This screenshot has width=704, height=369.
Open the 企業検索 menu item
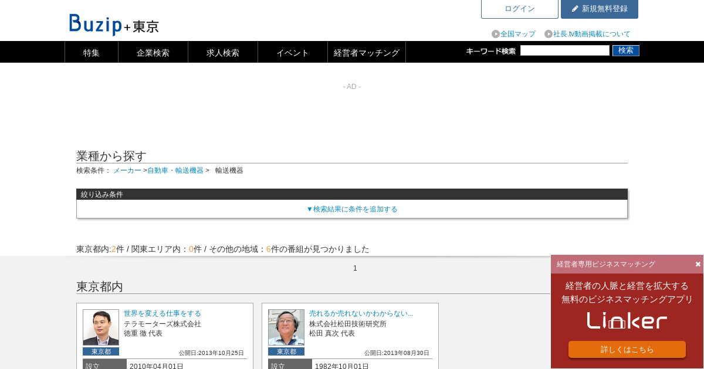[153, 52]
